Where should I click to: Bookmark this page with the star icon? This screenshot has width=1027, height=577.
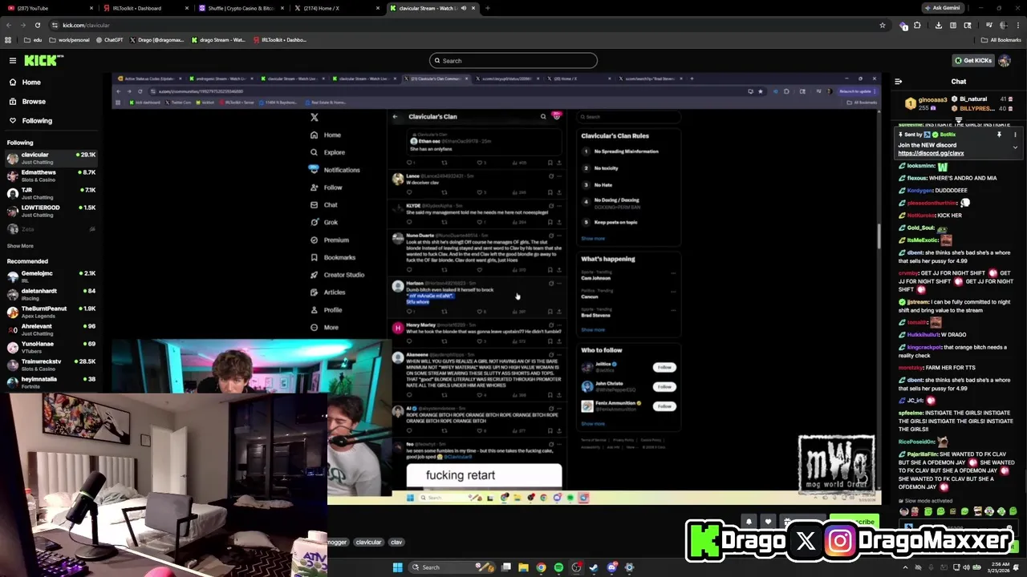883,25
